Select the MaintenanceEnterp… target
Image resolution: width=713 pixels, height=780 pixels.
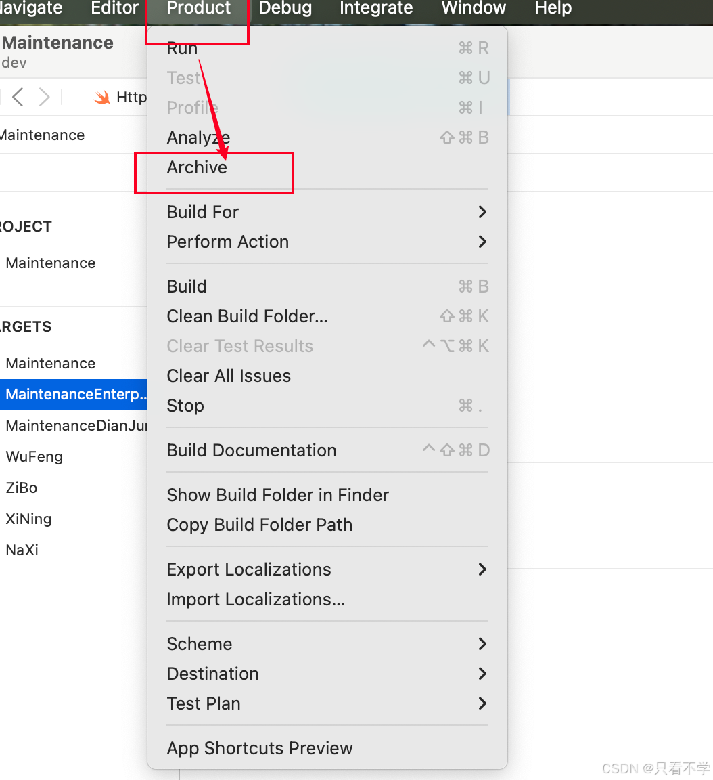pyautogui.click(x=74, y=395)
